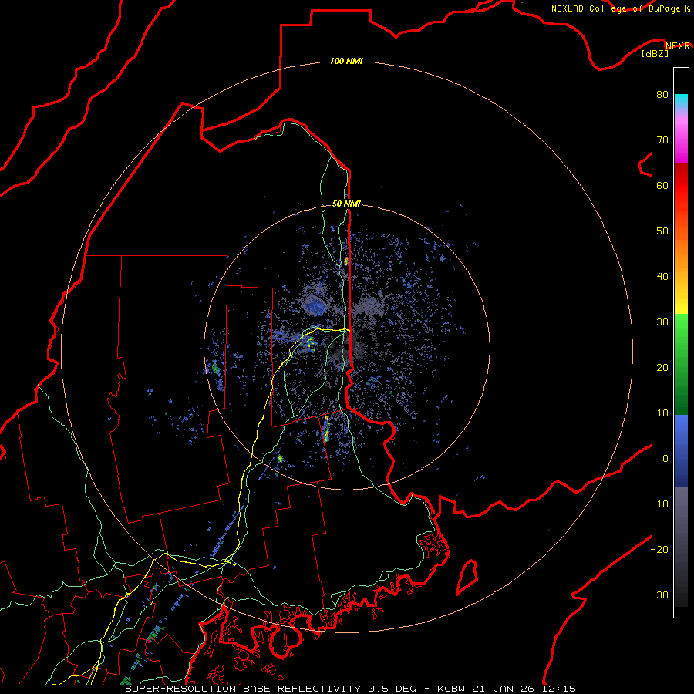Click the 0 value on the dBZ scale
The image size is (694, 694).
665,459
